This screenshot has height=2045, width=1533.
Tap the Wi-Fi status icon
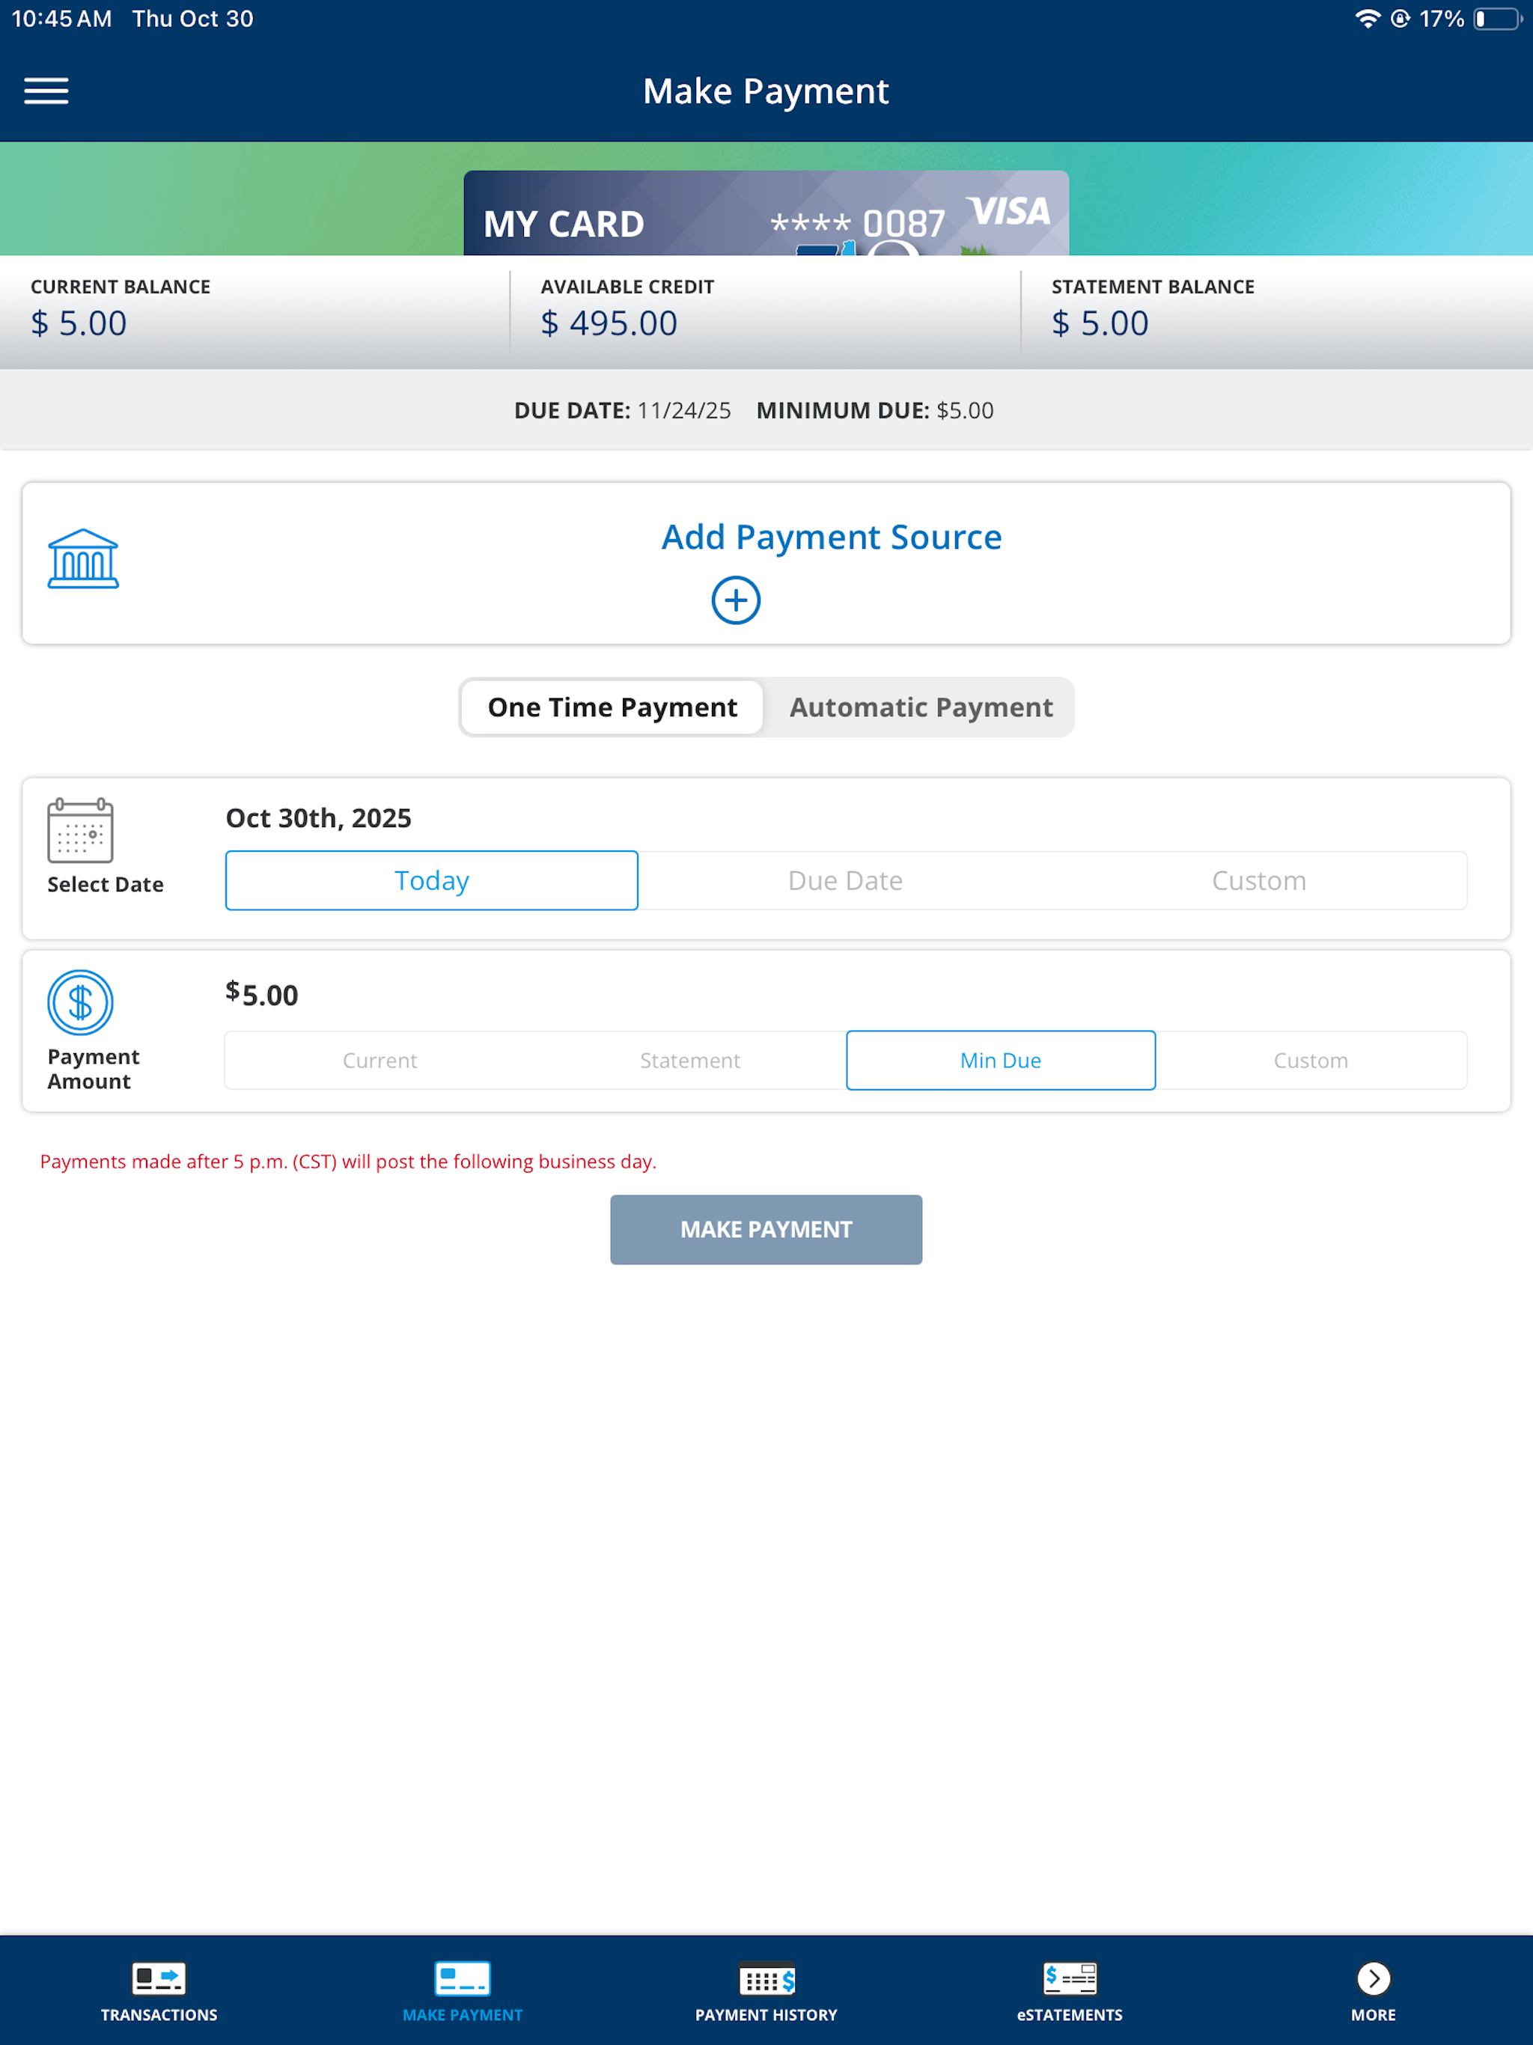[1368, 19]
